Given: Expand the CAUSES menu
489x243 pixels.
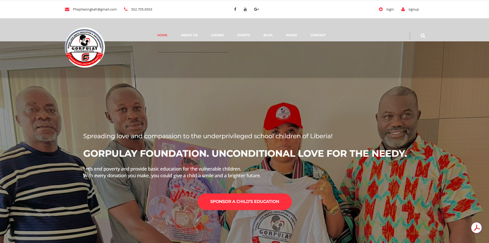Looking at the screenshot, I should (x=217, y=35).
